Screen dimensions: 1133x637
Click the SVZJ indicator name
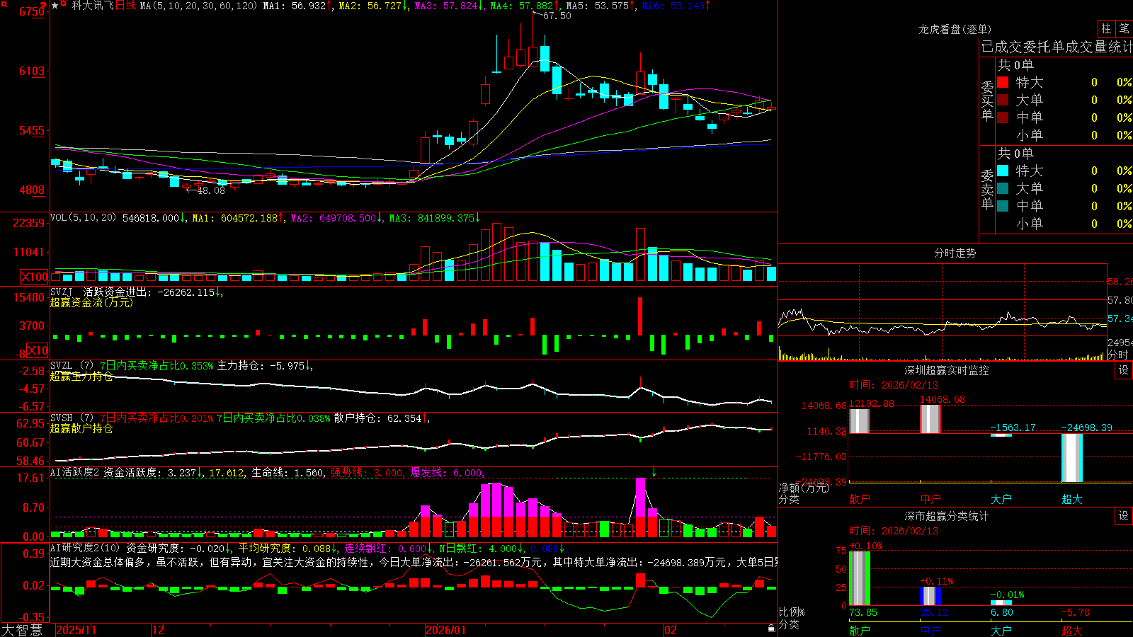click(x=62, y=292)
